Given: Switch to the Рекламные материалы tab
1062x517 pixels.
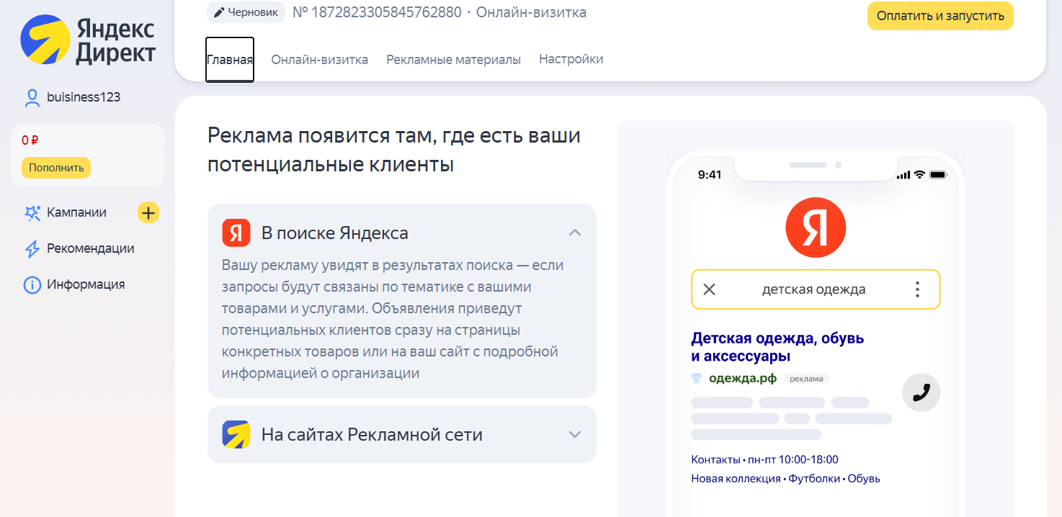Looking at the screenshot, I should point(453,60).
